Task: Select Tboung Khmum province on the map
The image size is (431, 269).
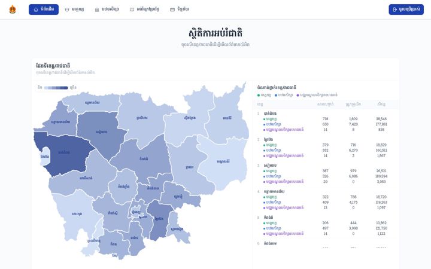Action: click(x=178, y=197)
